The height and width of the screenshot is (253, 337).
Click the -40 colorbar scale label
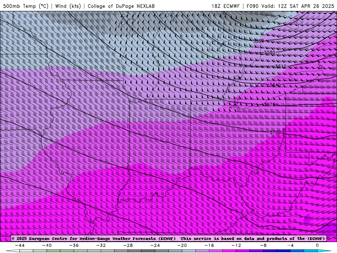(47, 245)
